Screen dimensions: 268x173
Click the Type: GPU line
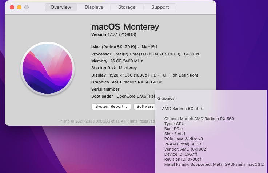(174, 124)
